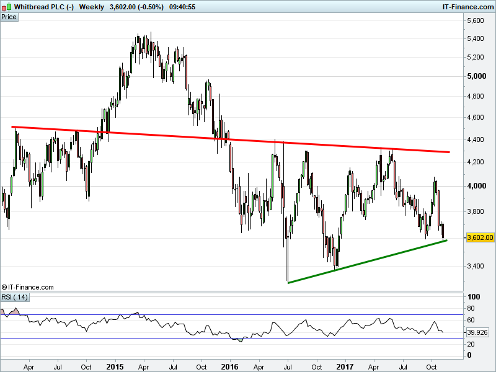The height and width of the screenshot is (372, 496).
Task: Click the Weekly timeframe label
Action: tap(91, 7)
